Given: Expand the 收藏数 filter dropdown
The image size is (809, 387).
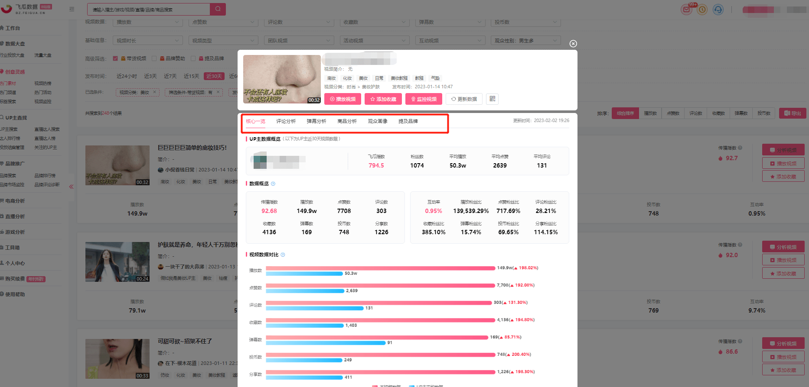Looking at the screenshot, I should pos(375,22).
